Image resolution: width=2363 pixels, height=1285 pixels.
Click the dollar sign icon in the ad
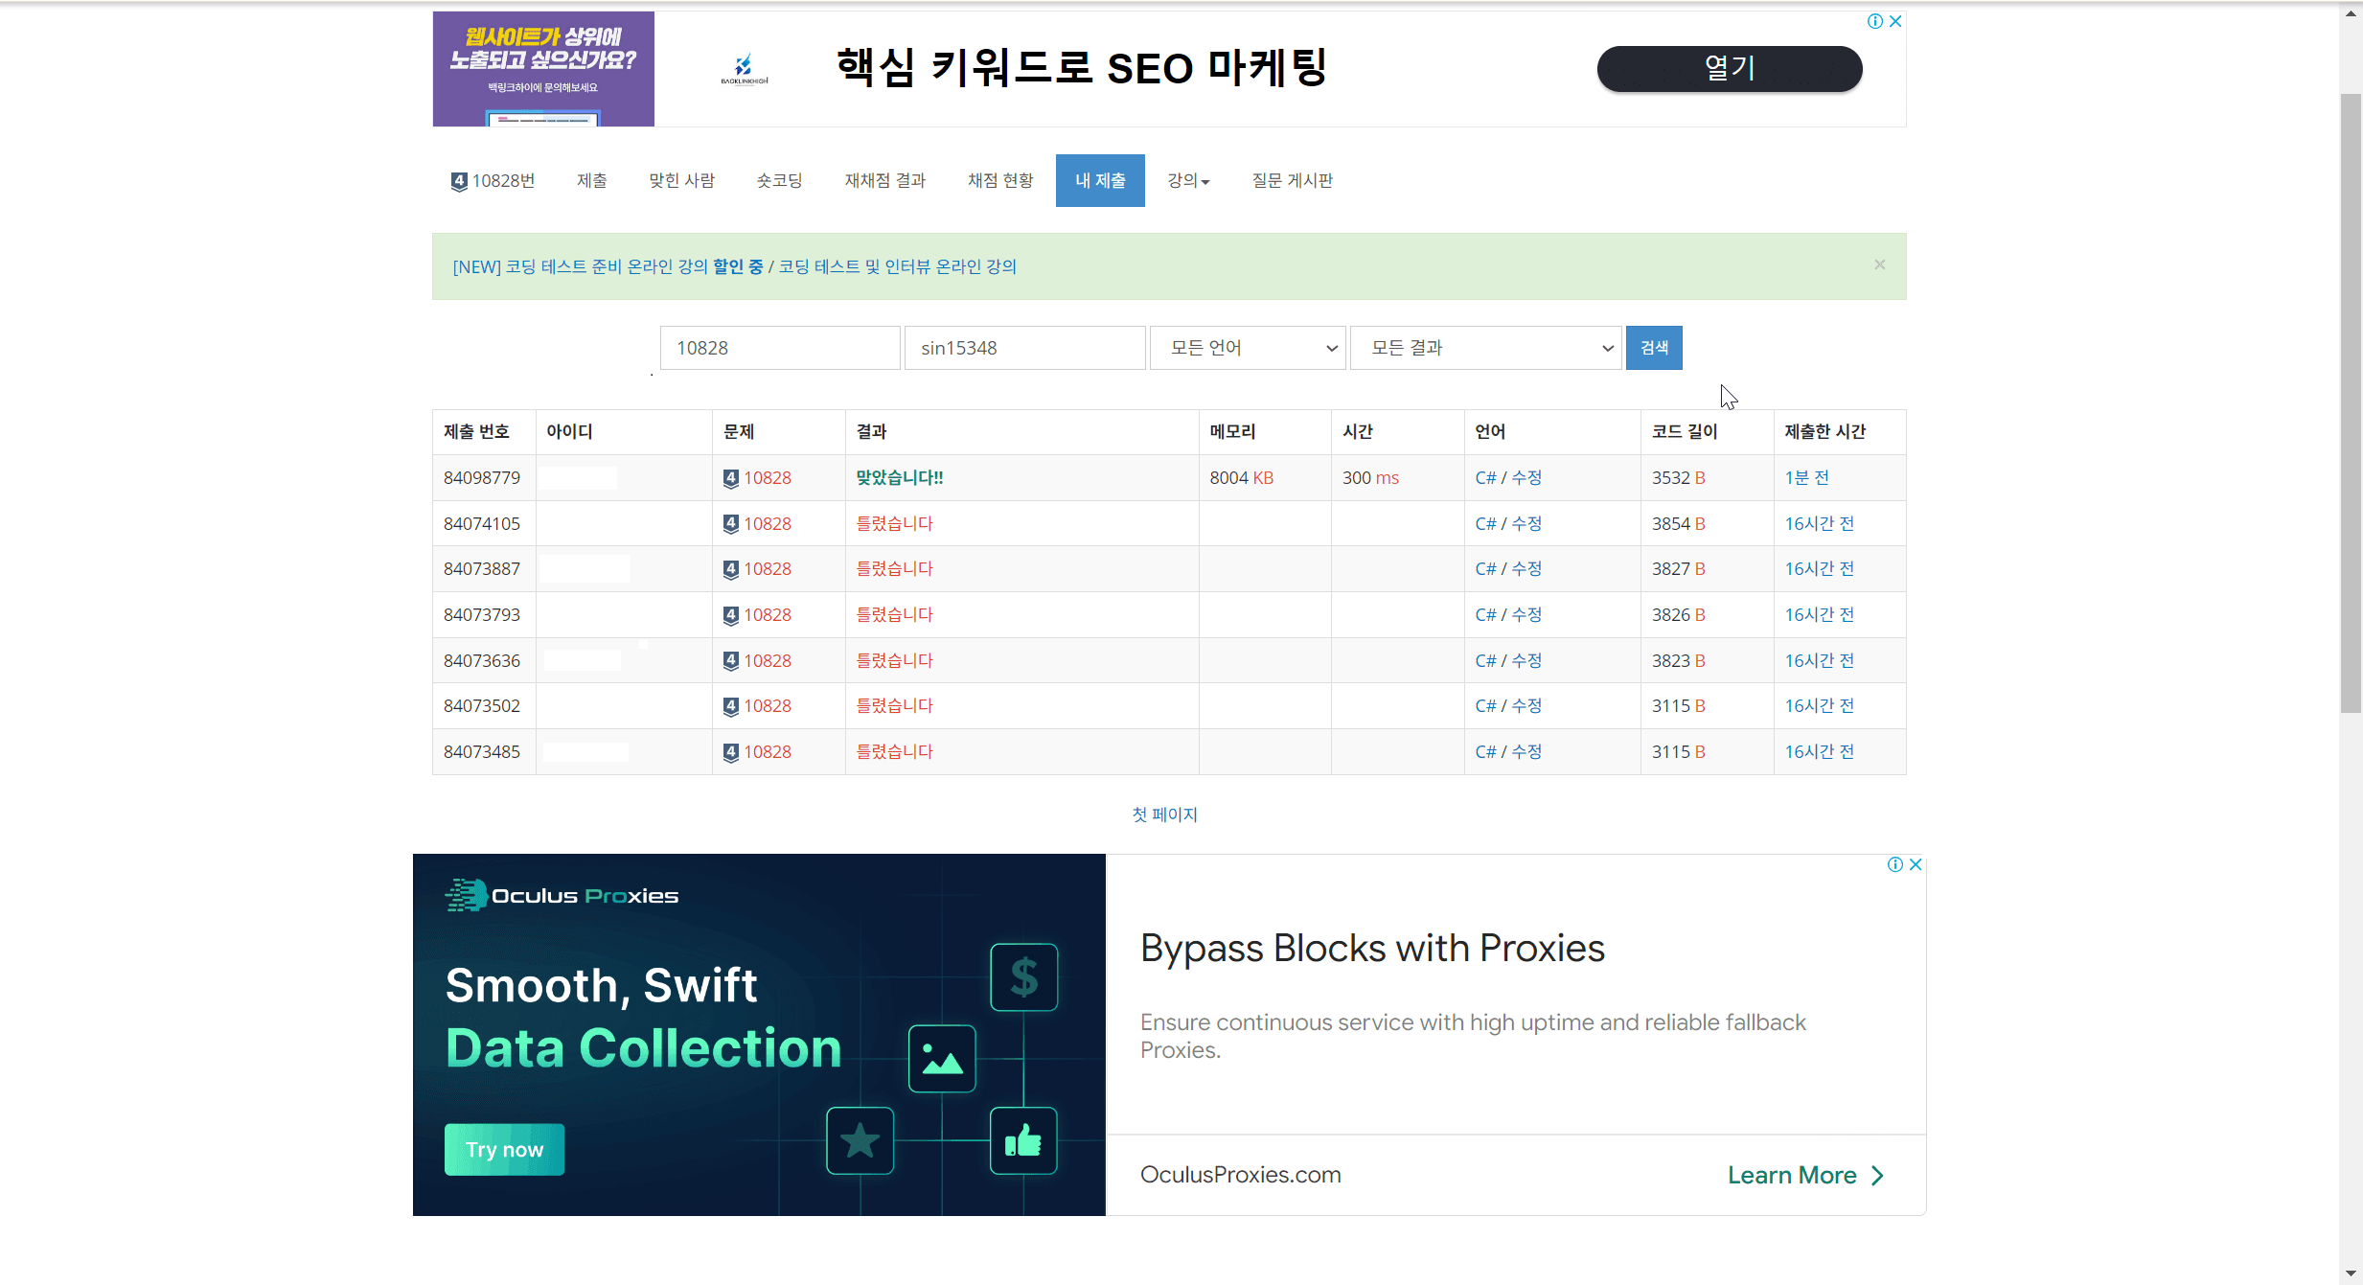pos(1024,977)
